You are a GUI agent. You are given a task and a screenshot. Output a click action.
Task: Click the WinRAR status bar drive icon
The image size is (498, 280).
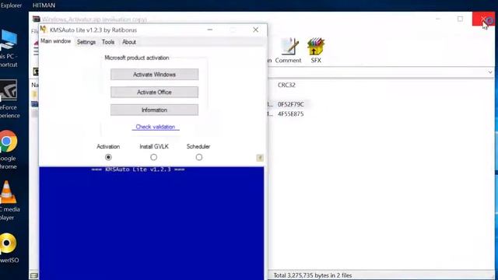(34, 275)
